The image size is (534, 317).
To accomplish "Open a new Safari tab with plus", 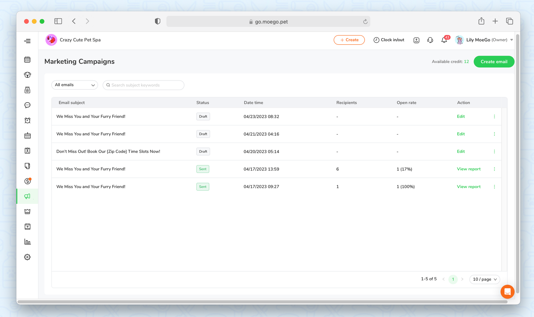I will pos(495,21).
